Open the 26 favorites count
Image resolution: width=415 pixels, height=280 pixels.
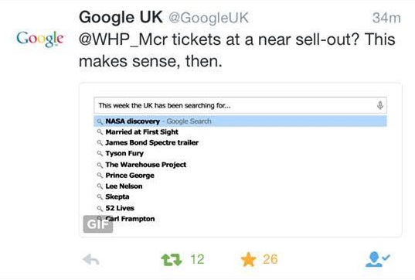(x=270, y=259)
